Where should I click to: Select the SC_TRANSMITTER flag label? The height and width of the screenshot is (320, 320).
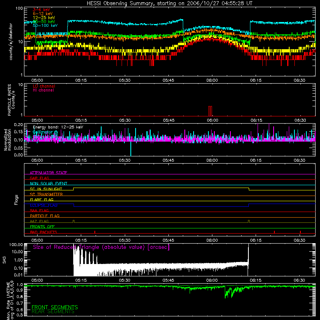pyautogui.click(x=46, y=194)
